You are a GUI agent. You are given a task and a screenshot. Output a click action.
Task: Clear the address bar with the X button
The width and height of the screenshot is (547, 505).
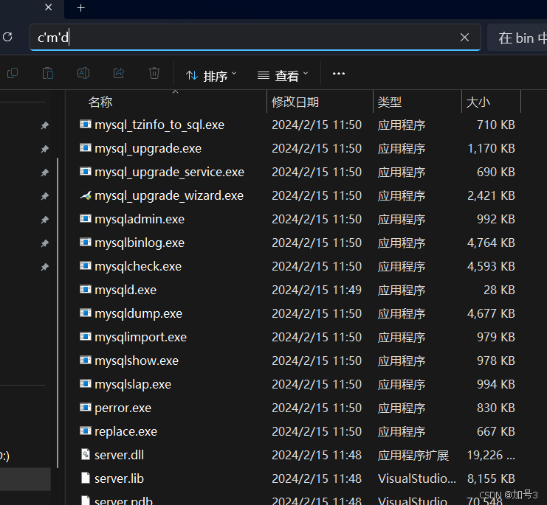(x=464, y=38)
